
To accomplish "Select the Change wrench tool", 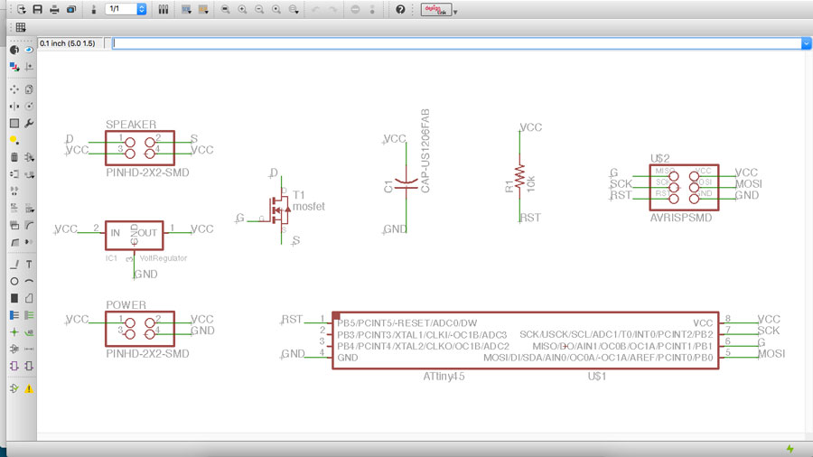I will [x=29, y=124].
